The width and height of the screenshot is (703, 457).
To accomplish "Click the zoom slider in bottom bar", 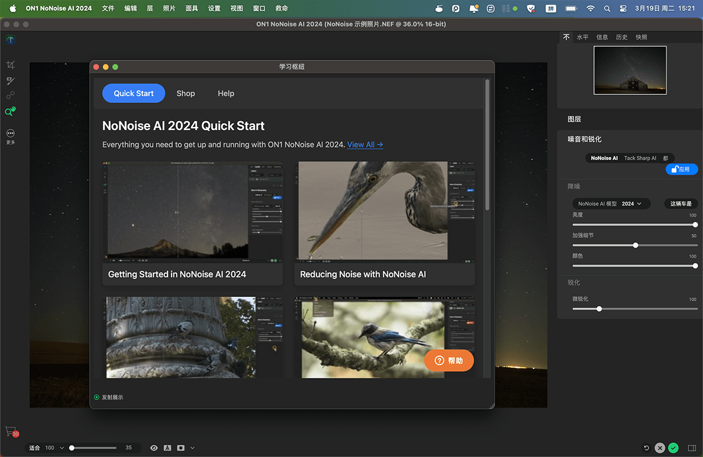I will pos(94,448).
